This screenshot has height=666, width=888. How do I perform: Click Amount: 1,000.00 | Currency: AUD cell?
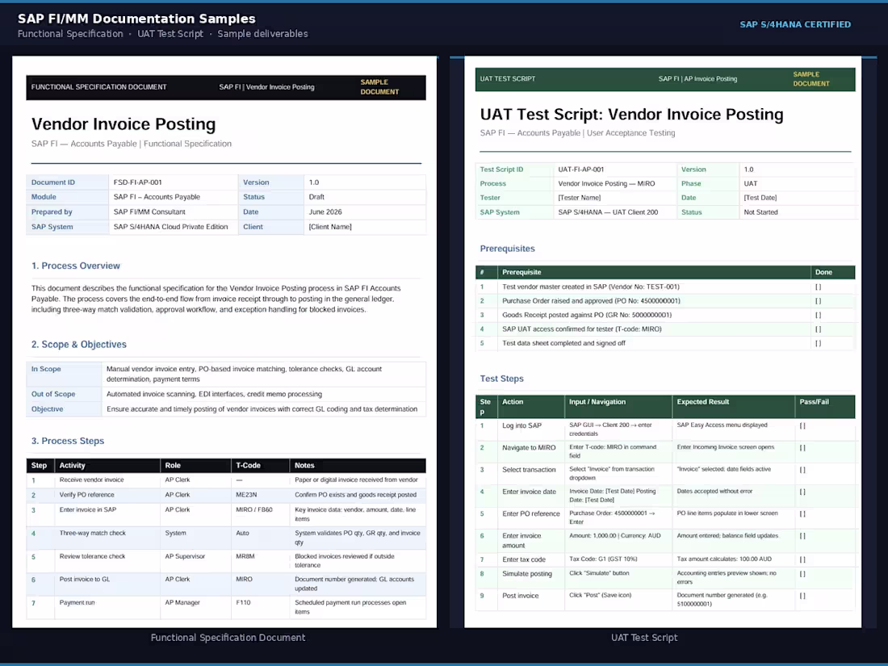click(x=615, y=536)
